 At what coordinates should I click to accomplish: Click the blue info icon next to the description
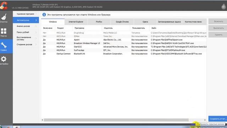44,15
